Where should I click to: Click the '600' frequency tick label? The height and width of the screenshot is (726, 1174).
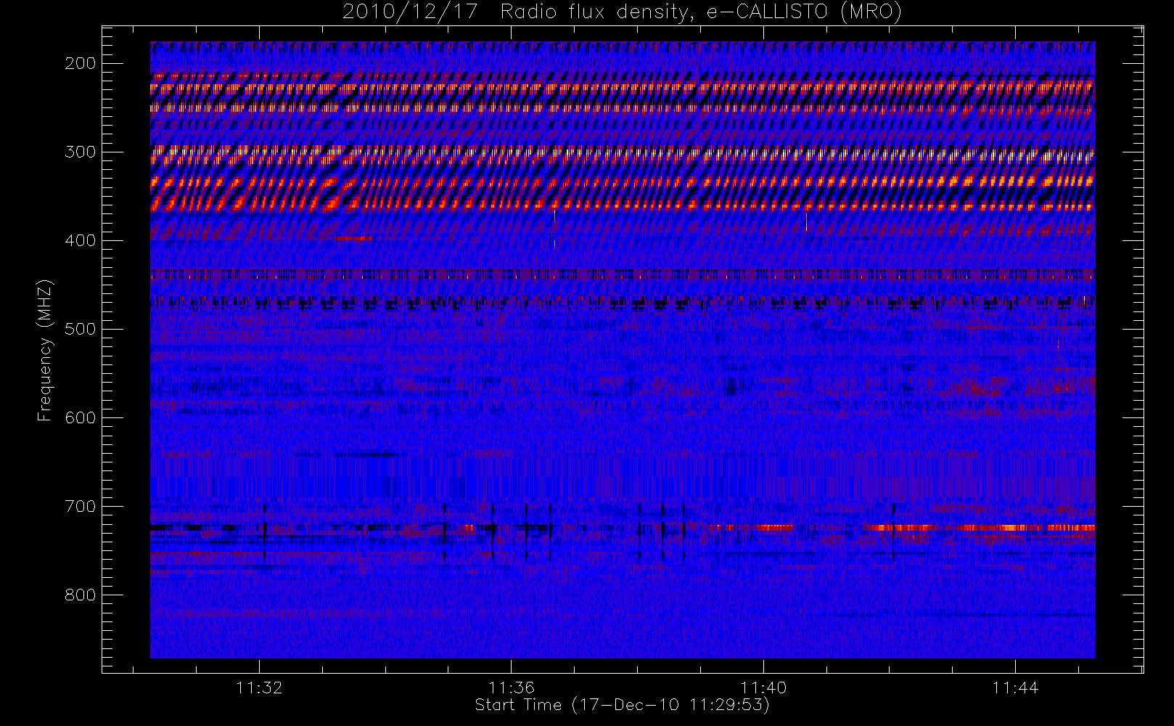click(80, 417)
